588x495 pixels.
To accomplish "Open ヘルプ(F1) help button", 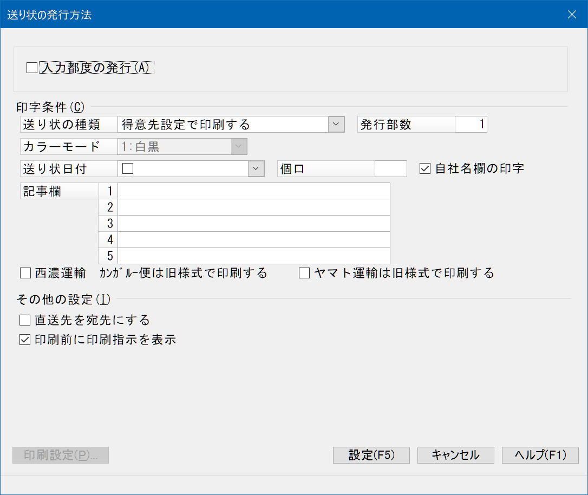I will [x=540, y=455].
